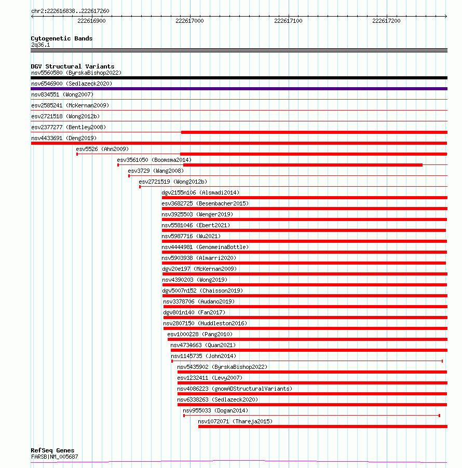Click the thin nsv955033 variant line
Image resolution: width=462 pixels, height=468 pixels.
coord(312,416)
